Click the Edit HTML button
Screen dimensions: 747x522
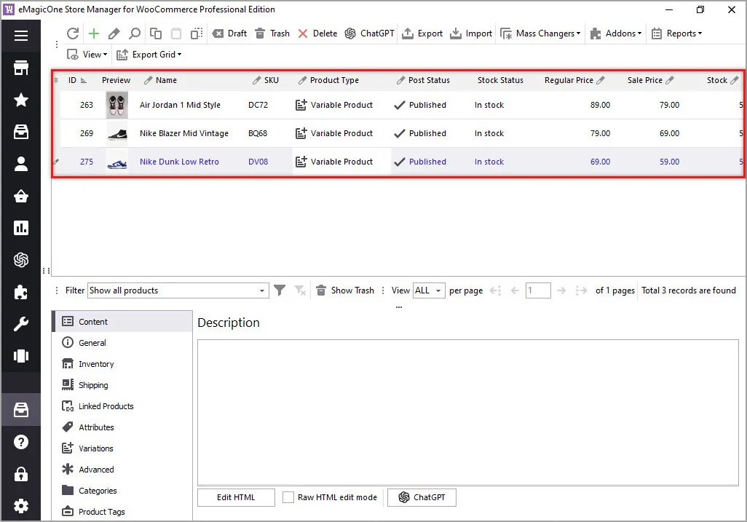[235, 497]
